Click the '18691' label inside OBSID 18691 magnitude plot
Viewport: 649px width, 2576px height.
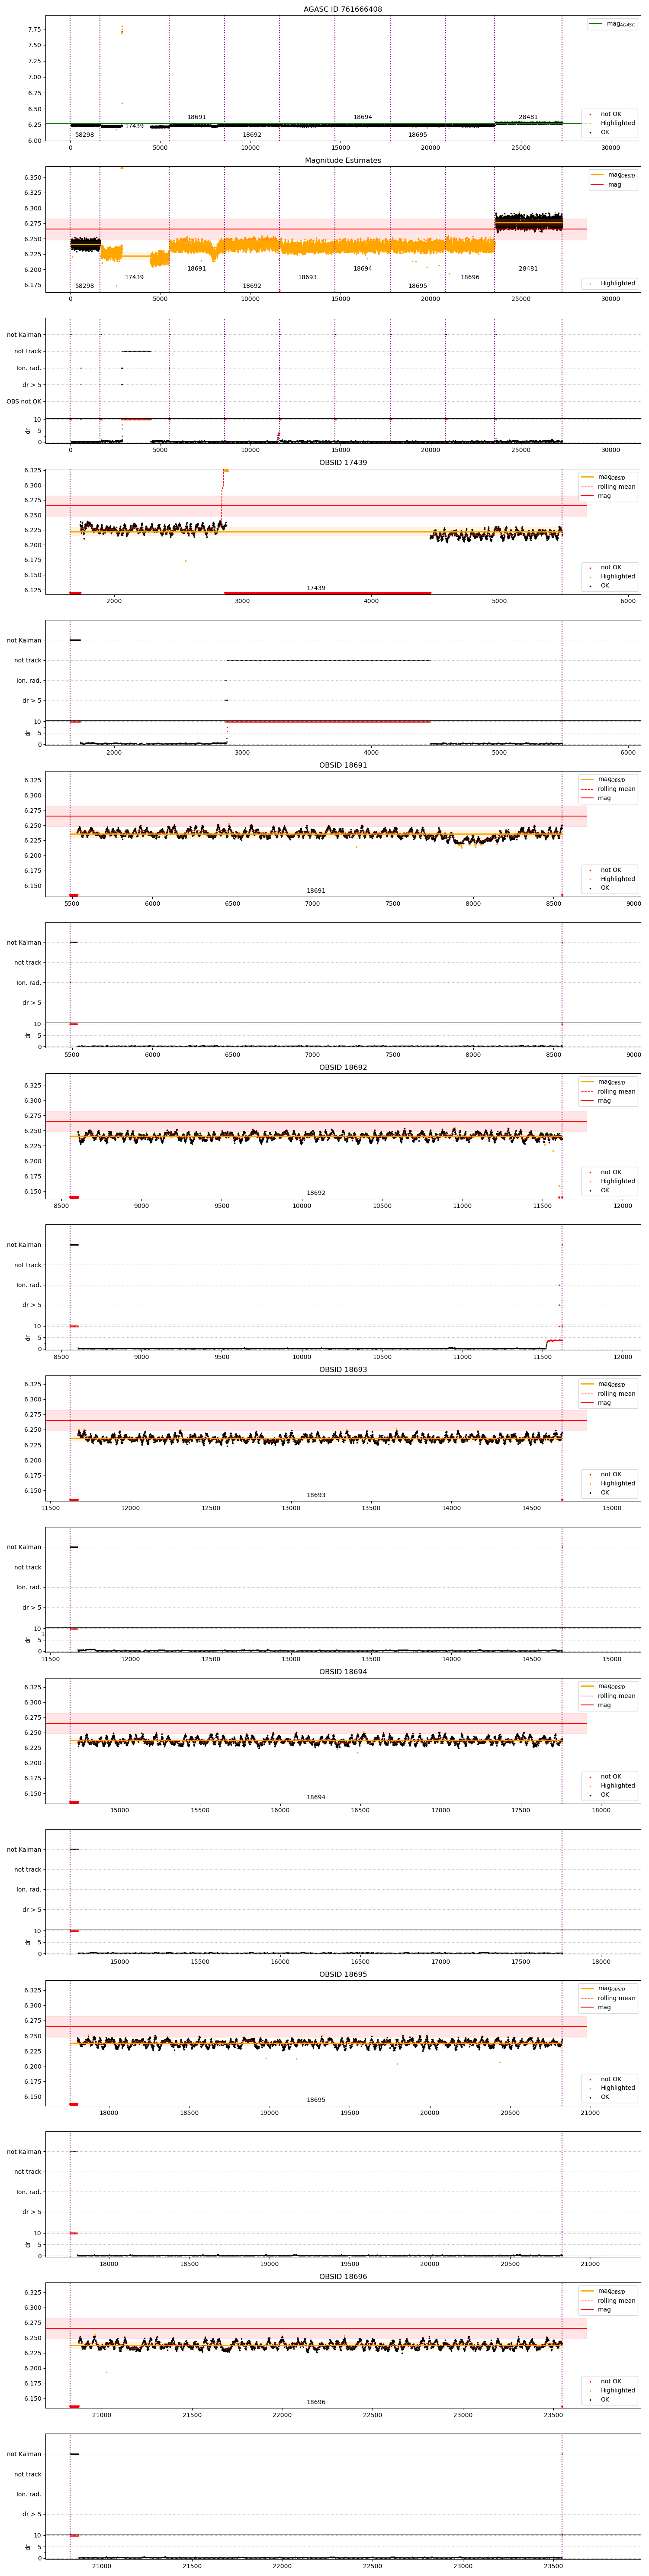pos(316,890)
